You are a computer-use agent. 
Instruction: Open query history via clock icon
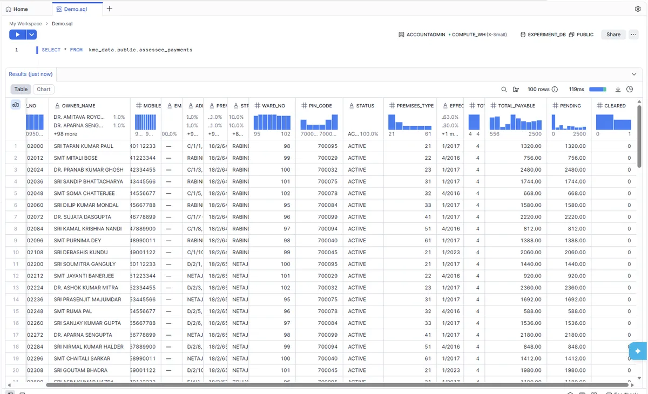point(630,89)
